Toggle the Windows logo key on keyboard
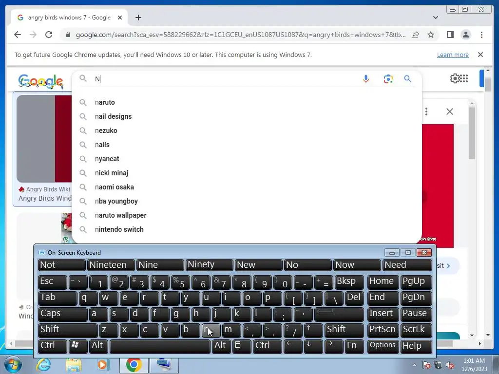This screenshot has height=374, width=499. [77, 346]
